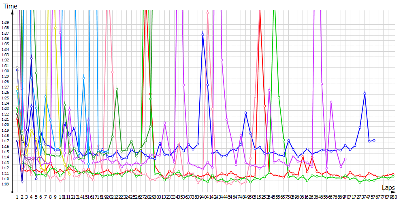Click the "Time" vertical axis title

coord(10,6)
